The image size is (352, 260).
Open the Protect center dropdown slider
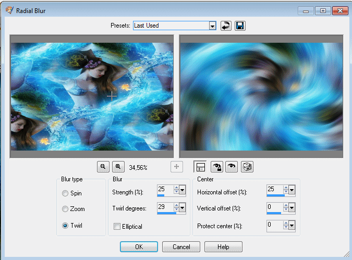tap(292, 226)
